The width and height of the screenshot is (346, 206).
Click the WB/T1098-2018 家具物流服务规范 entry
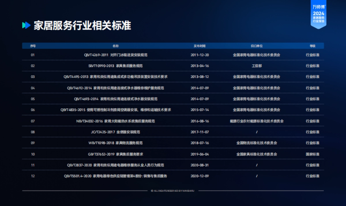click(116, 143)
